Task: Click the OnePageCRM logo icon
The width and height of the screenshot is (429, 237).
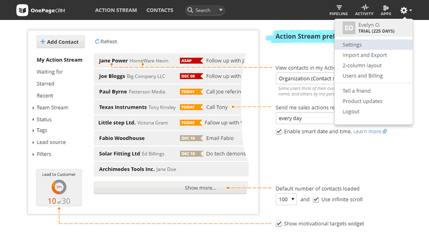Action: (x=22, y=10)
